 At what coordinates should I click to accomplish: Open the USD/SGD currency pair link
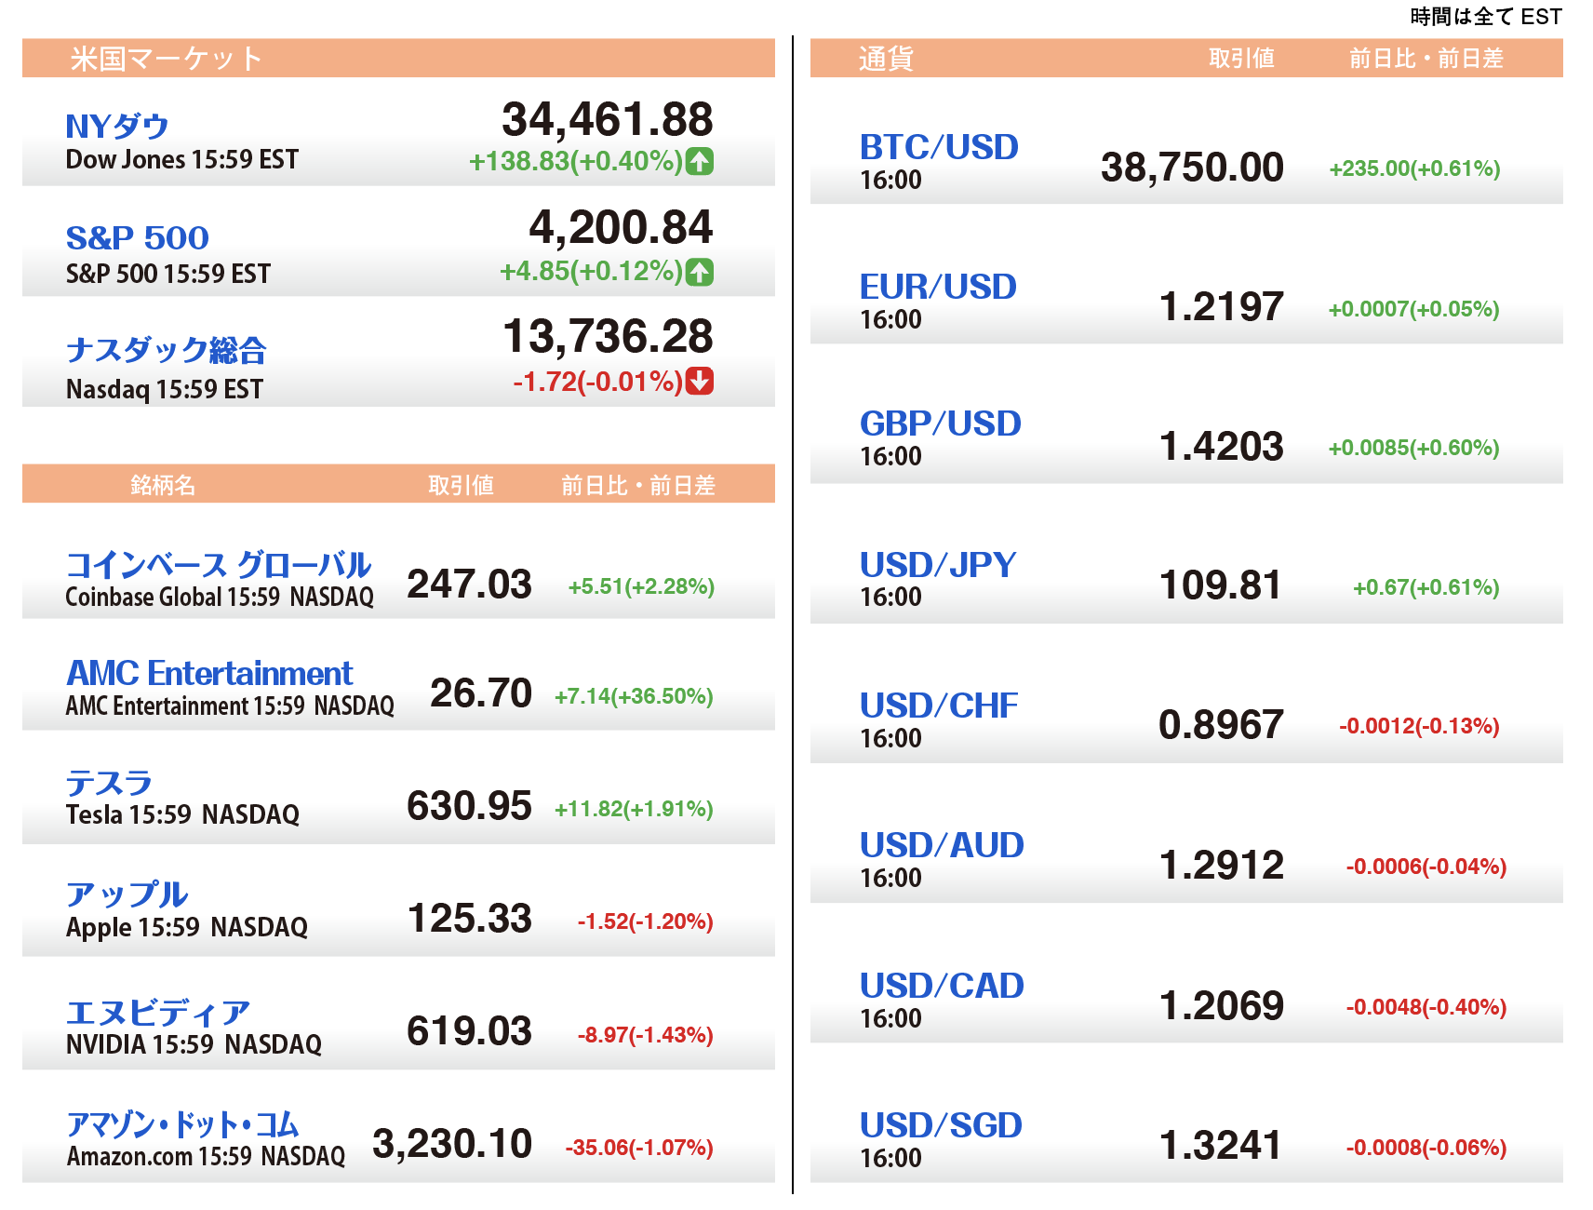(941, 1125)
